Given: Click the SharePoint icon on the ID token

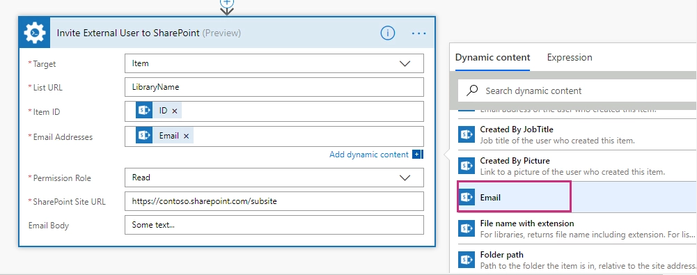Looking at the screenshot, I should click(x=144, y=111).
